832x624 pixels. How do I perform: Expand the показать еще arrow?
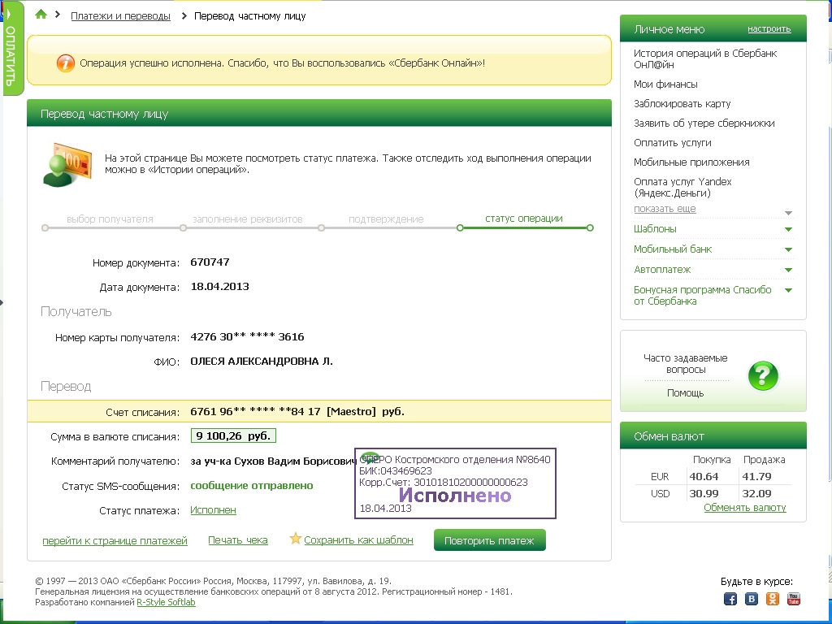tap(788, 213)
